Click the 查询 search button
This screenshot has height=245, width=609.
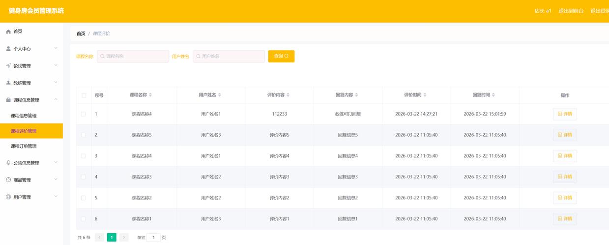pos(281,56)
